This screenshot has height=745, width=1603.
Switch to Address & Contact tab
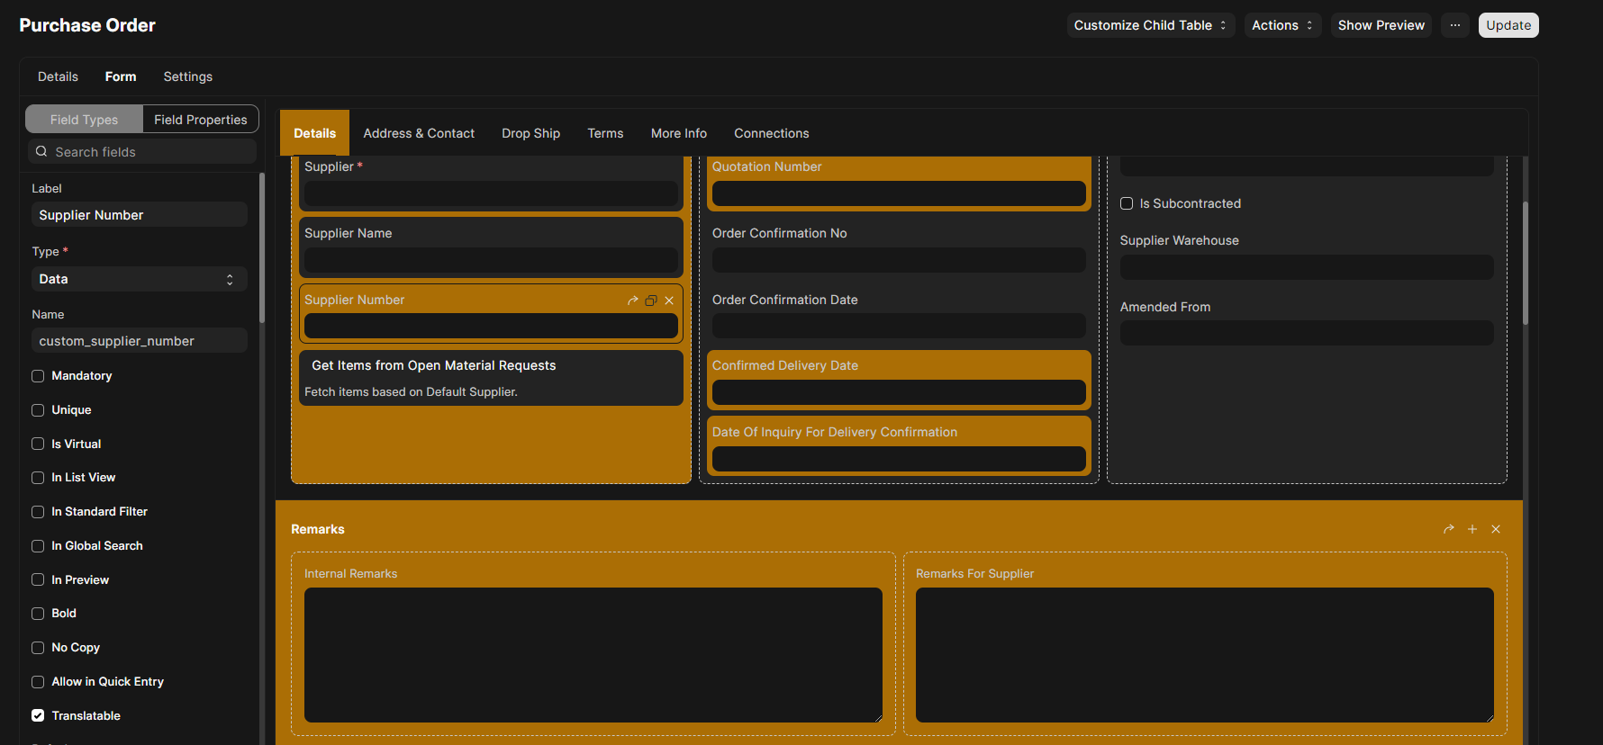point(419,133)
